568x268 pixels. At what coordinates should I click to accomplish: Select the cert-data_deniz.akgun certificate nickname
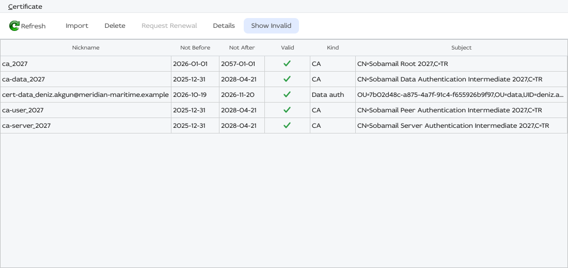pos(86,95)
